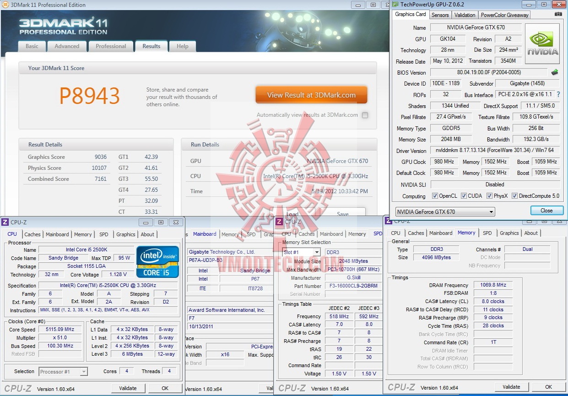Screen dimensions: 568x396
Task: Click the P67A-UD3P-B3 mainboard model text
Action: (205, 260)
